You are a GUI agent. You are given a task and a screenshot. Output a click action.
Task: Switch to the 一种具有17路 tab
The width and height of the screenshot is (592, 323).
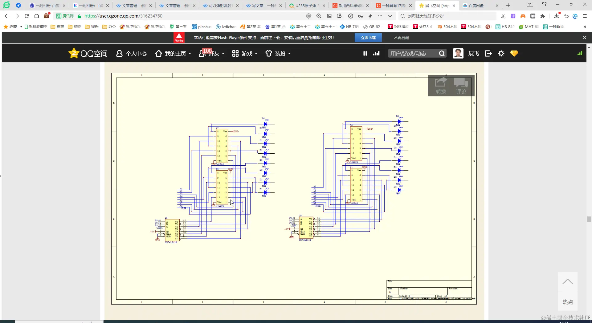[x=394, y=6]
